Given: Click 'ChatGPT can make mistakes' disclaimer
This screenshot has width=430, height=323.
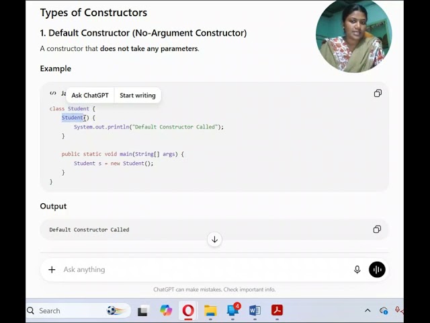Looking at the screenshot, I should (214, 289).
